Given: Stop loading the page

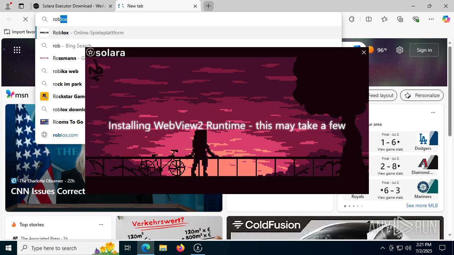Looking at the screenshot, I should (26, 19).
